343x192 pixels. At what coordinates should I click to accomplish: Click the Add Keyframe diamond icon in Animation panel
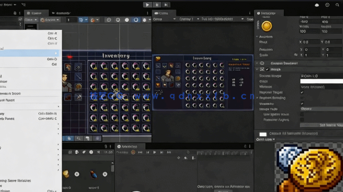179,158
